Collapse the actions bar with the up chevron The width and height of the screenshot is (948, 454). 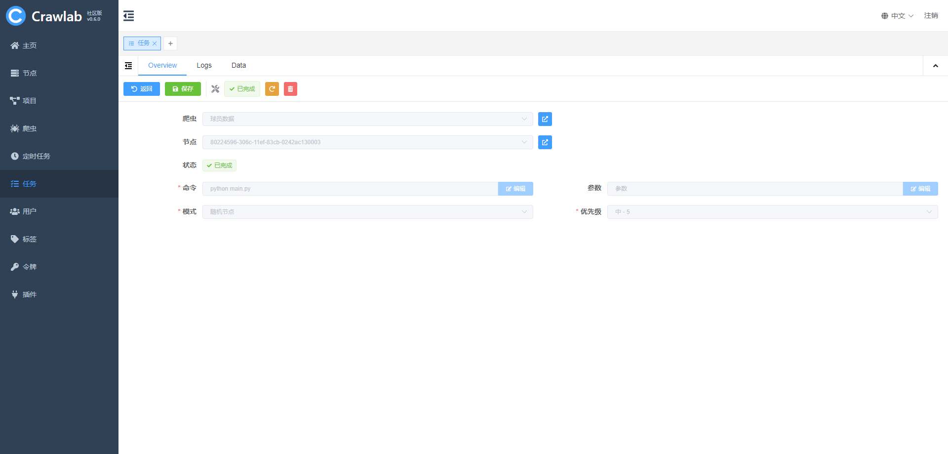tap(935, 66)
